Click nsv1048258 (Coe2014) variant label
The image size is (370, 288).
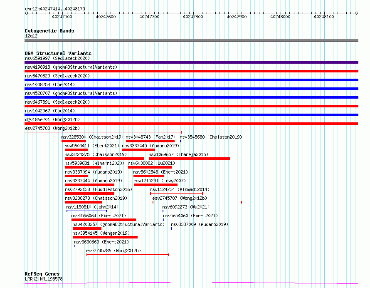[x=50, y=84]
